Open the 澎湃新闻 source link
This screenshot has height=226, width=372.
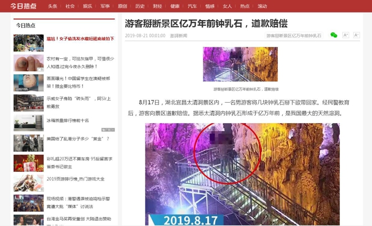coord(179,36)
